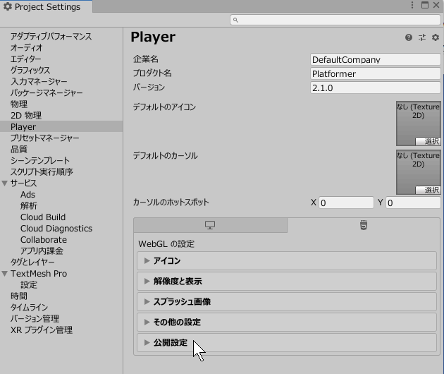Open Ads service settings
444x374 pixels.
[x=27, y=195]
